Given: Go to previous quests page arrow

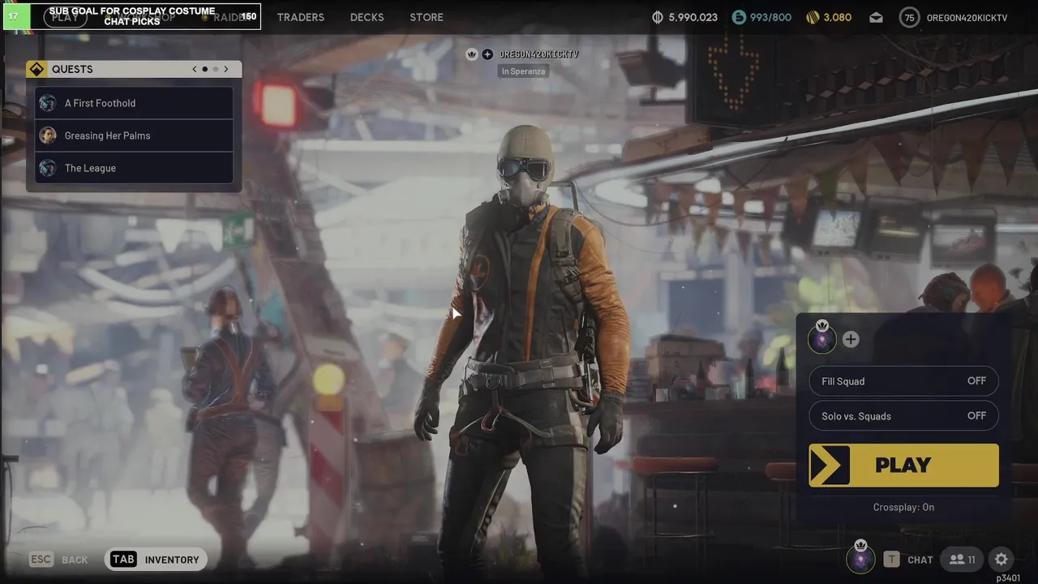Looking at the screenshot, I should [195, 69].
